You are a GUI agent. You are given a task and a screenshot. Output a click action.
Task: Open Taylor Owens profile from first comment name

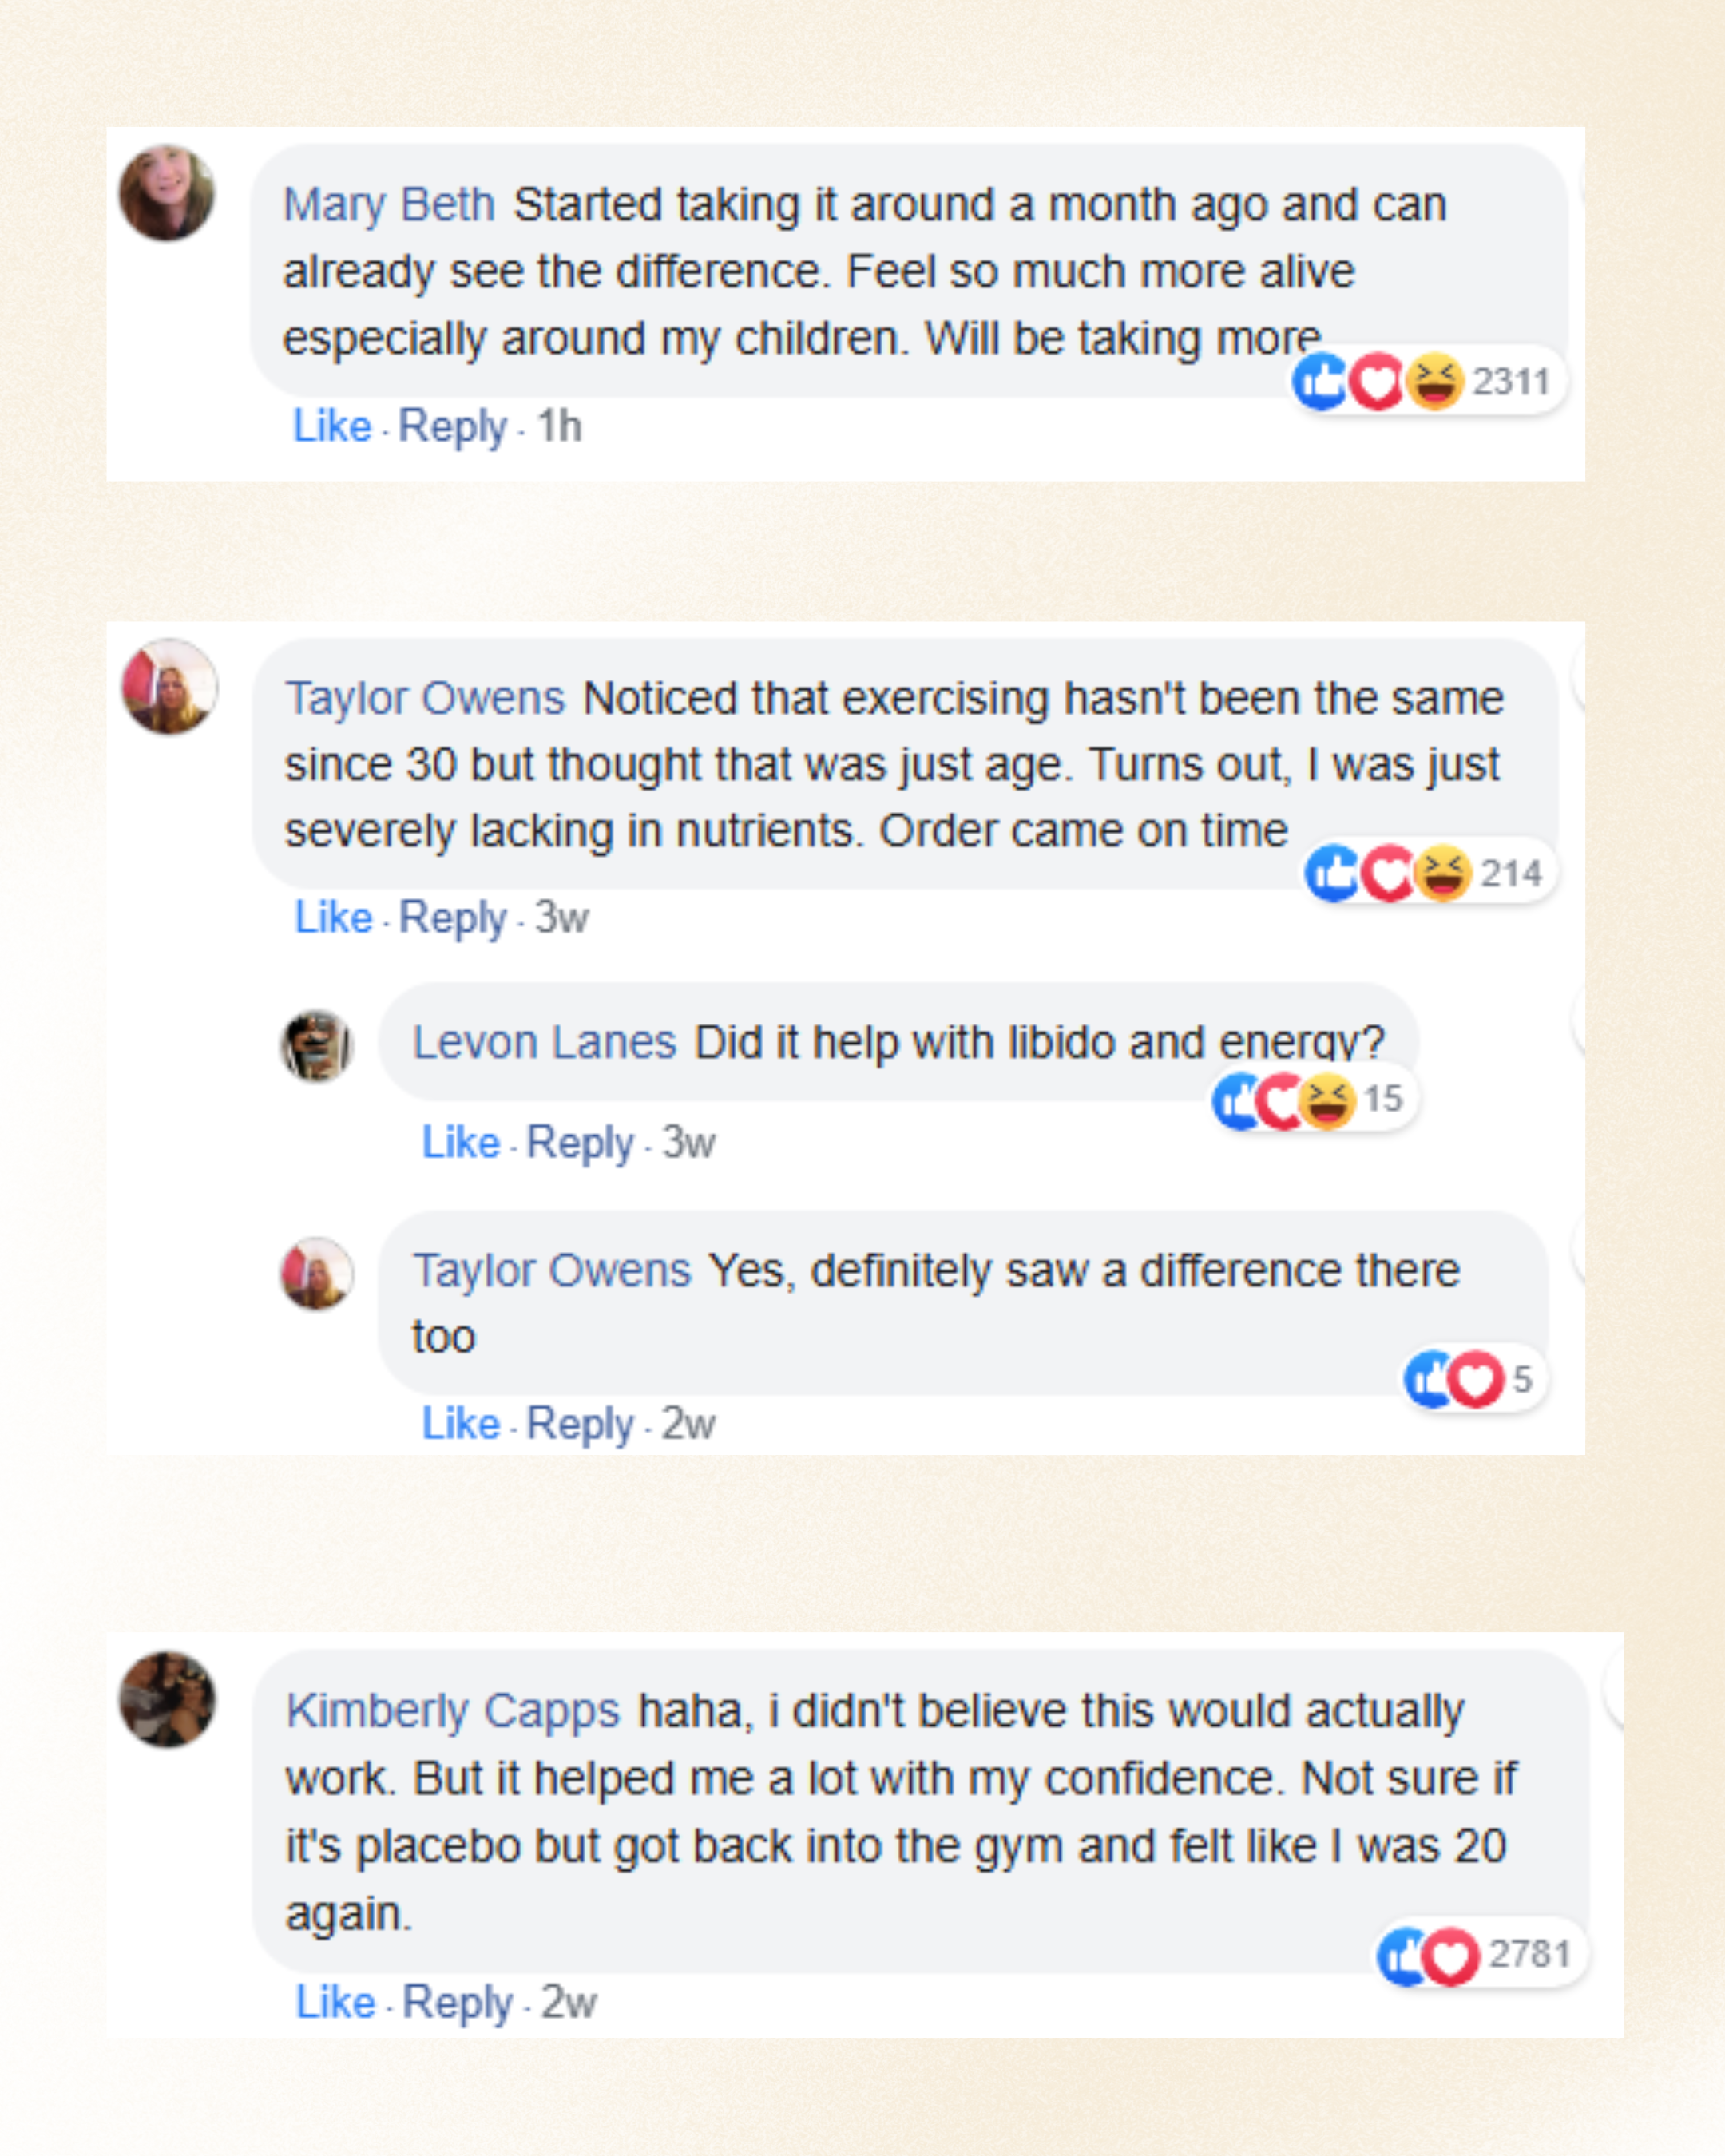tap(425, 698)
